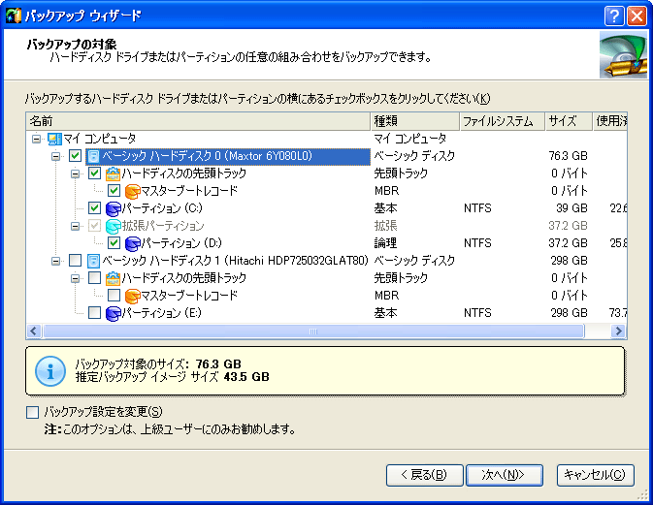Cancel the wizard with キャンセル(C)

[x=595, y=475]
